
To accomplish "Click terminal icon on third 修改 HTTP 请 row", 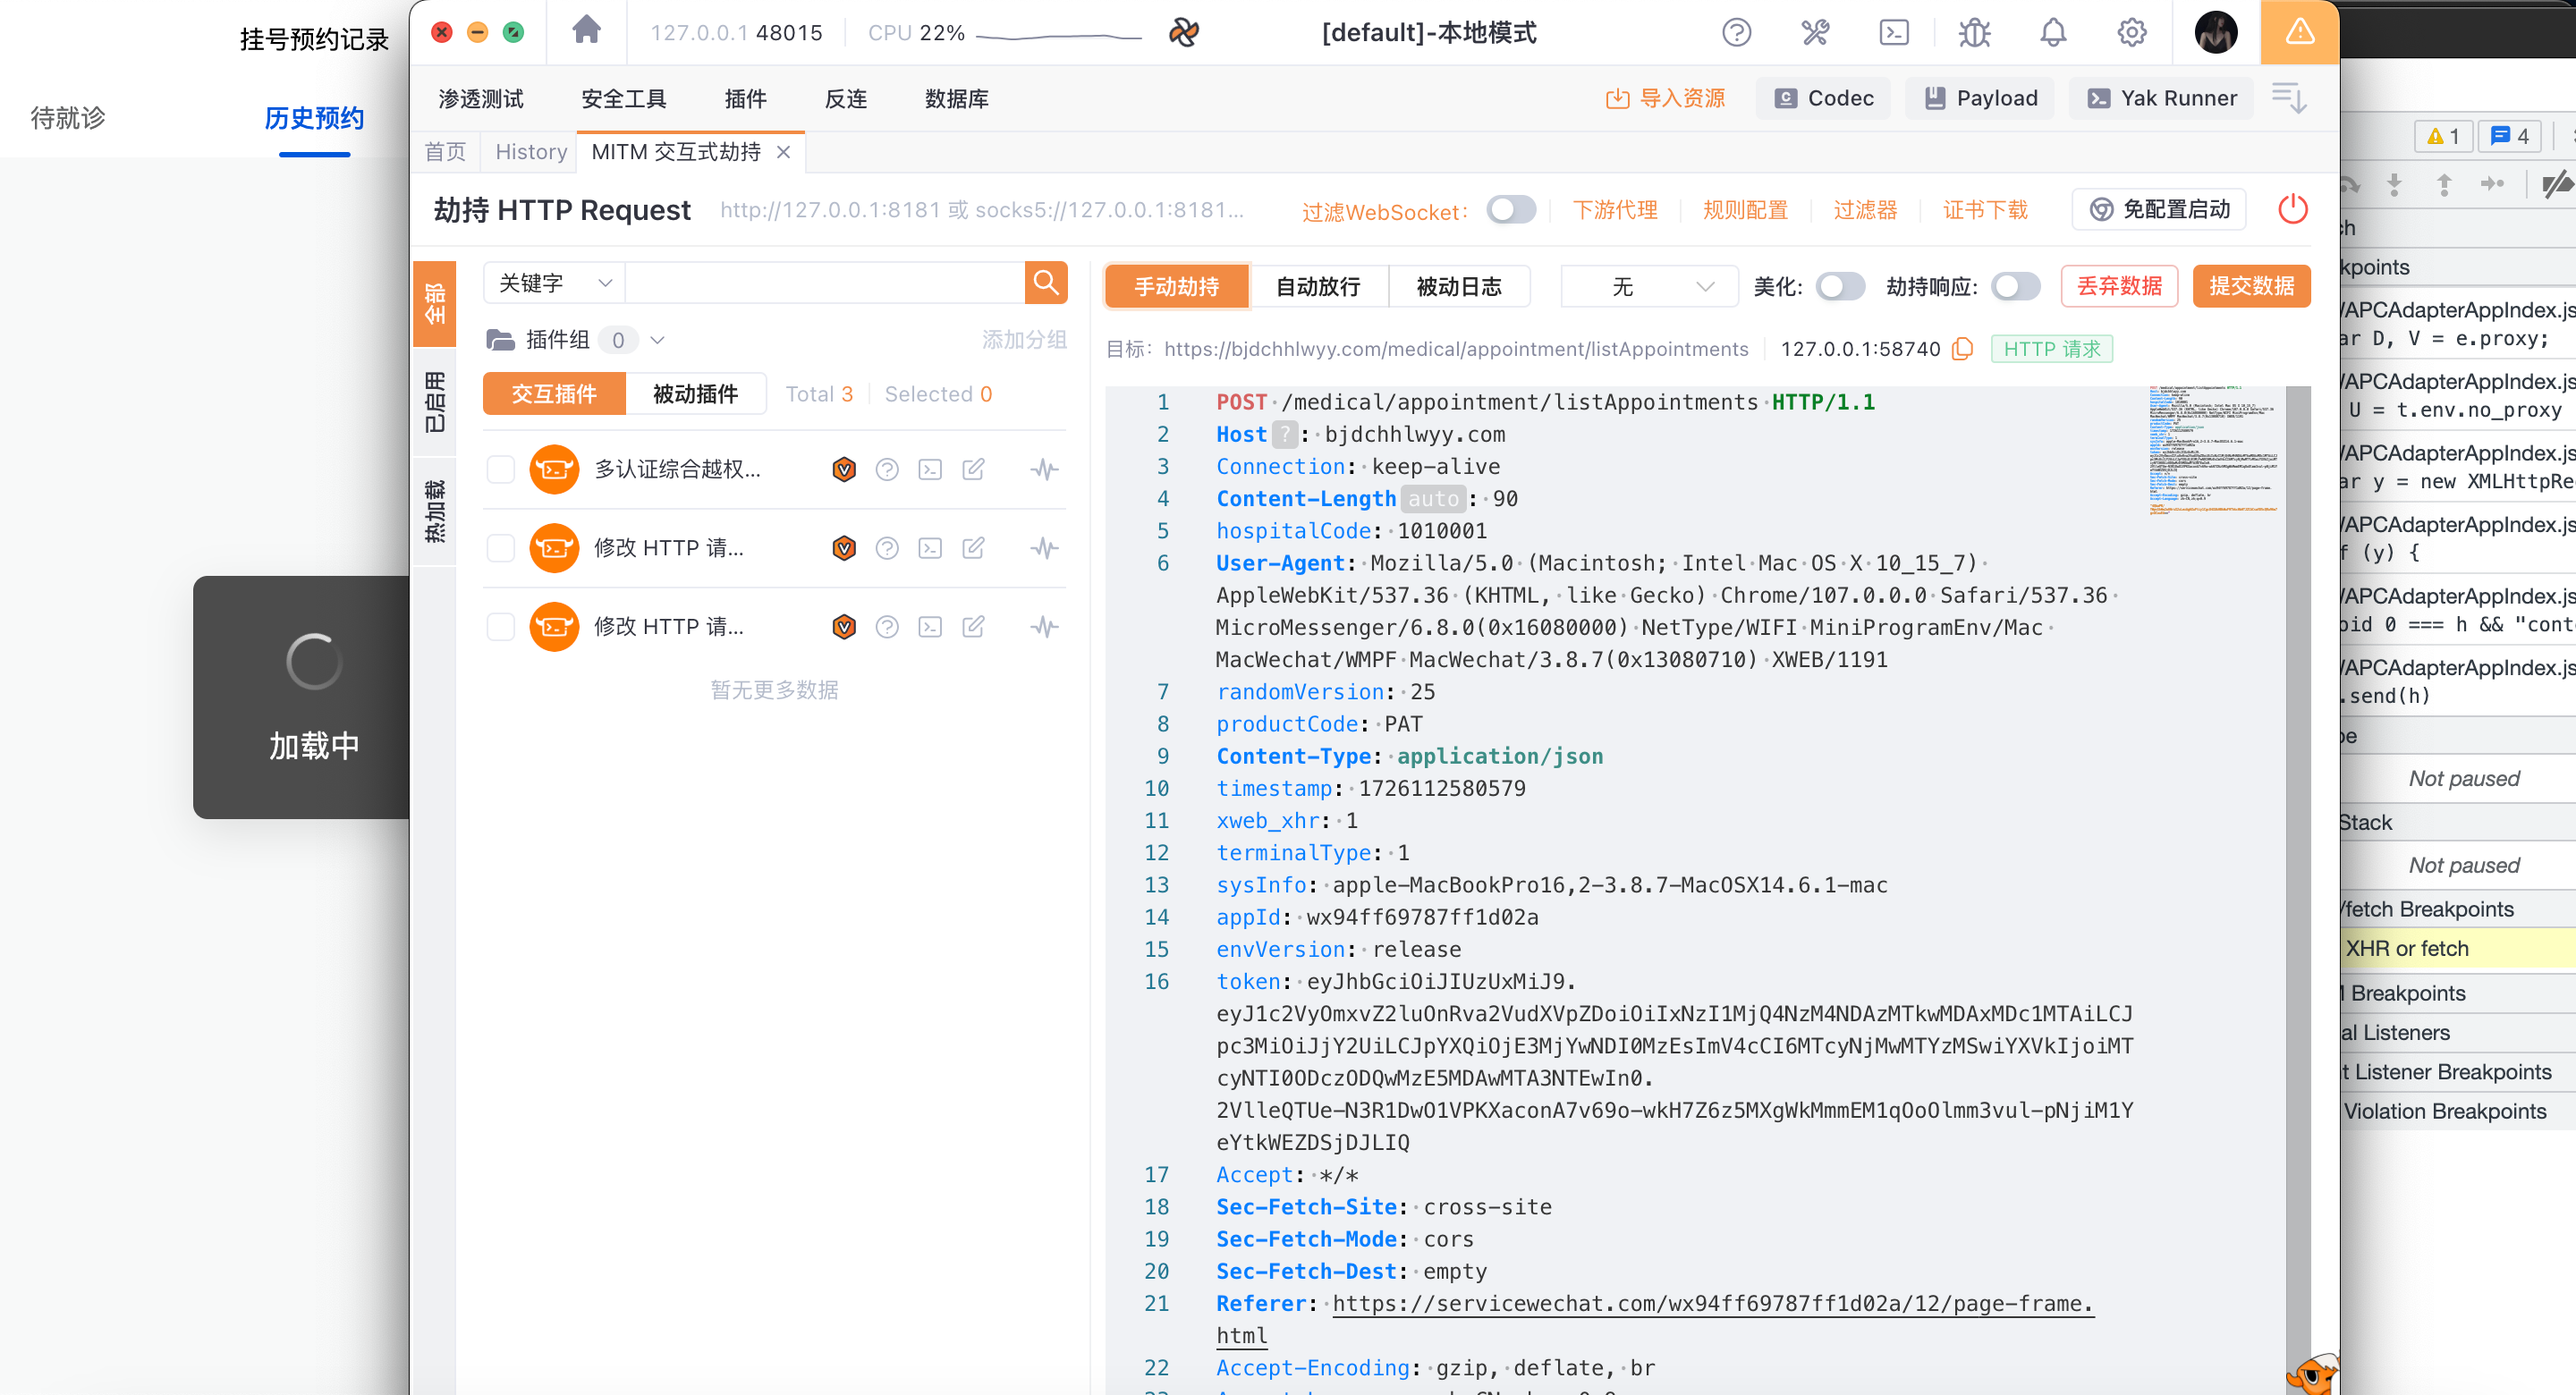I will (930, 627).
